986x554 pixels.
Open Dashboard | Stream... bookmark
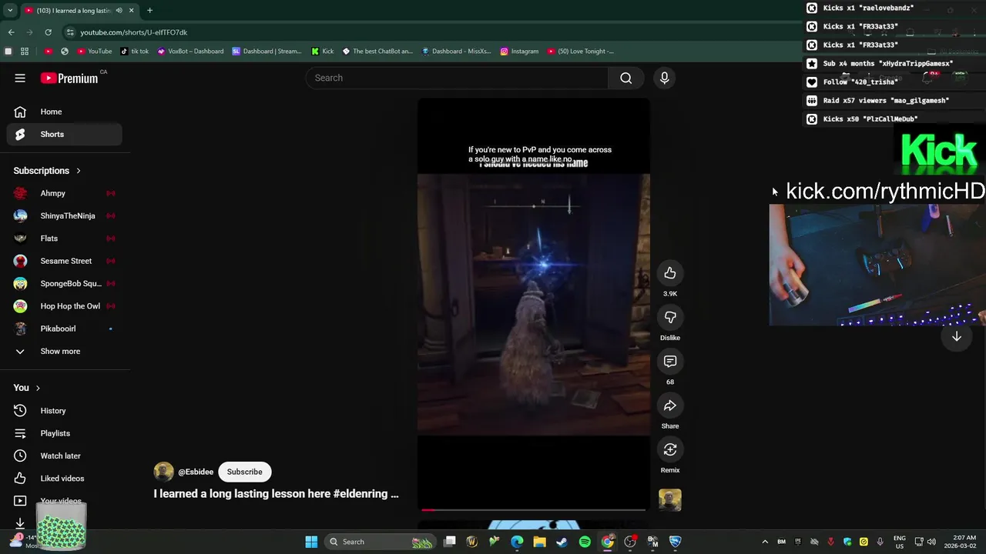(267, 52)
